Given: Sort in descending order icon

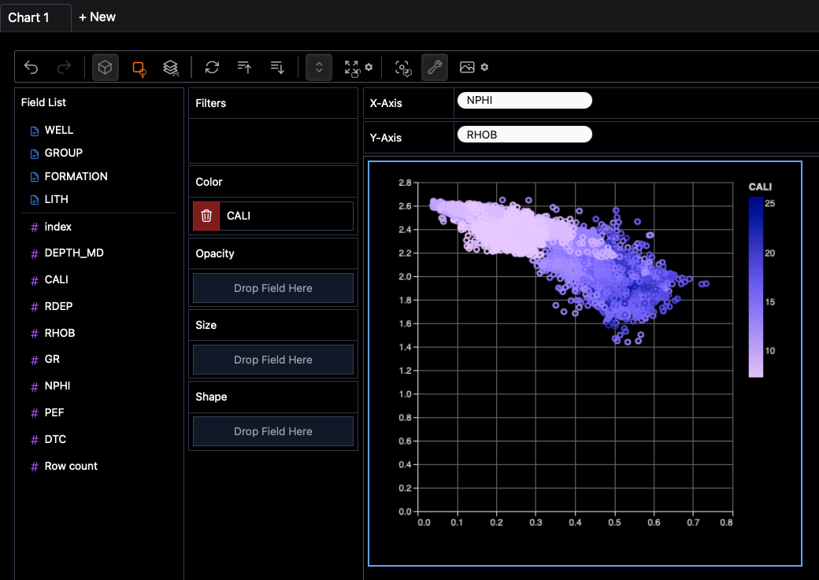Looking at the screenshot, I should [x=277, y=68].
